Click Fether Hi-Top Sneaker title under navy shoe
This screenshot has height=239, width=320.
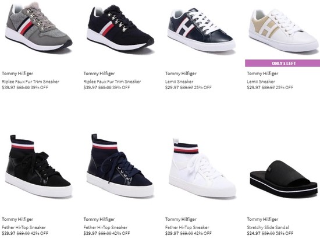105,227
